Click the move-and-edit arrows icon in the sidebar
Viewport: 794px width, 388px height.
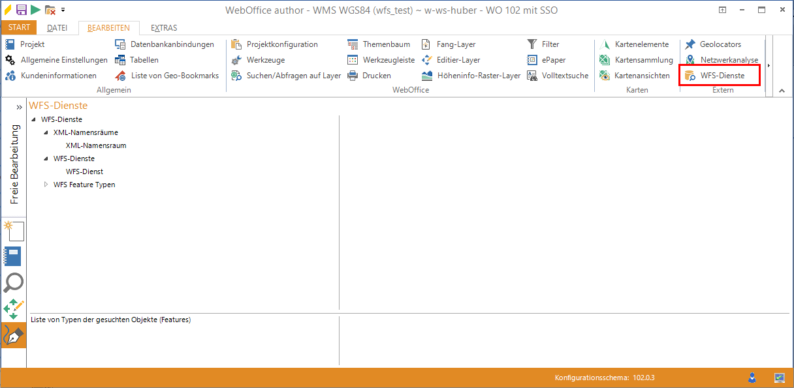[x=14, y=308]
